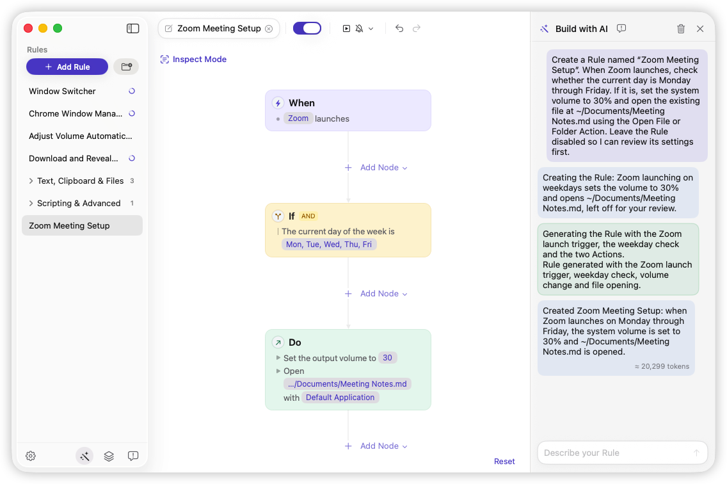The width and height of the screenshot is (727, 484).
Task: Delete the AI conversation with trash icon
Action: 681,29
